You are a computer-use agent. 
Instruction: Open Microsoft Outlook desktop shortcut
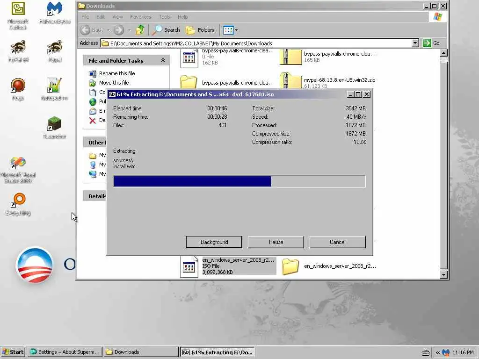(18, 15)
